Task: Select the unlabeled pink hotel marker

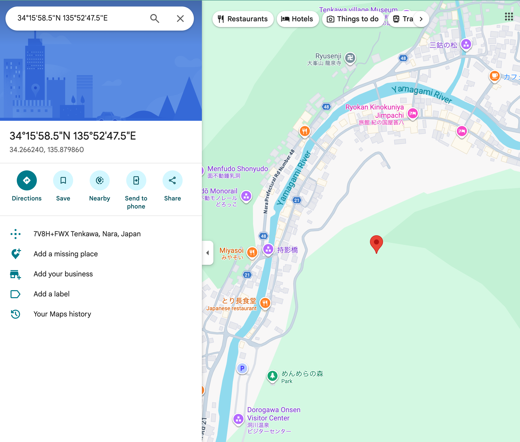Action: (x=462, y=131)
